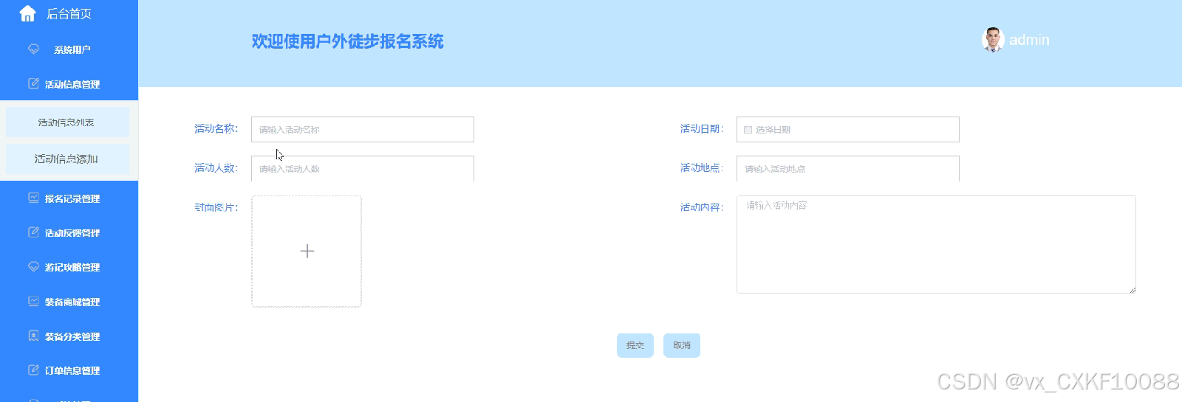
Task: Click the 活动日期 label
Action: (702, 128)
